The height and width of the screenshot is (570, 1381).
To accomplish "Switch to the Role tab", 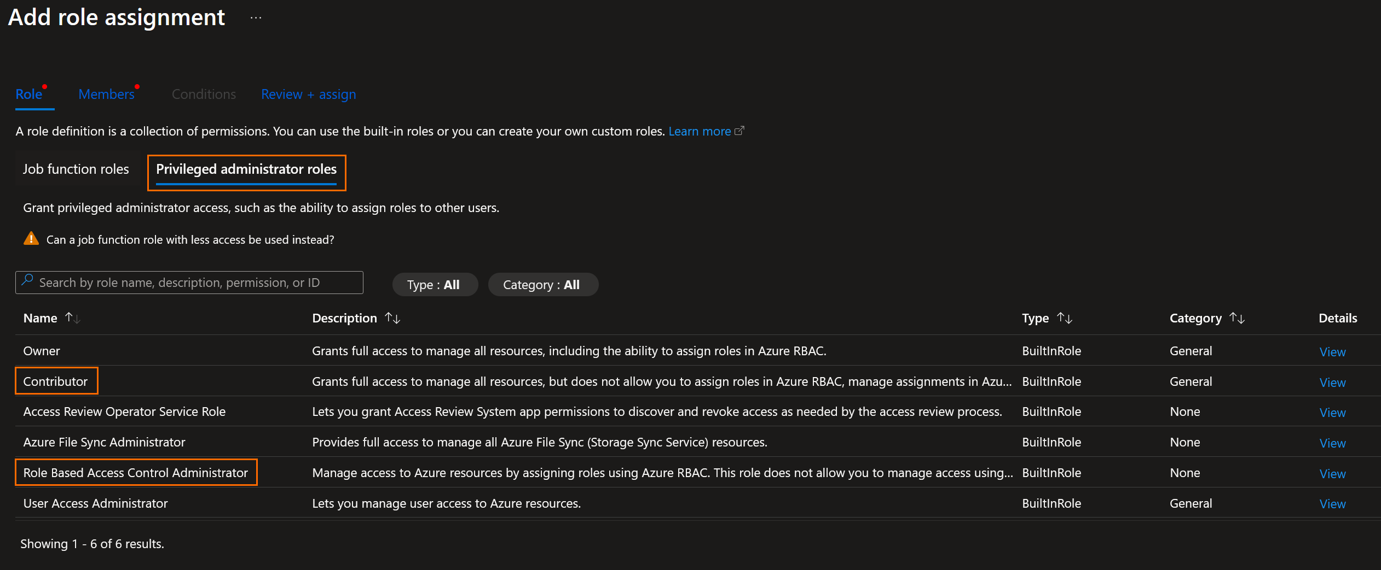I will [29, 95].
